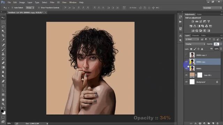Screen dimensions: 223x125
Task: Open the status bar info arrow
Action: point(47,124)
